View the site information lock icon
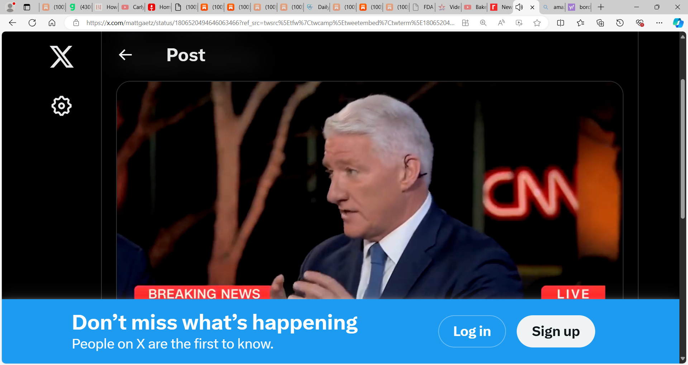The height and width of the screenshot is (365, 688). point(76,23)
